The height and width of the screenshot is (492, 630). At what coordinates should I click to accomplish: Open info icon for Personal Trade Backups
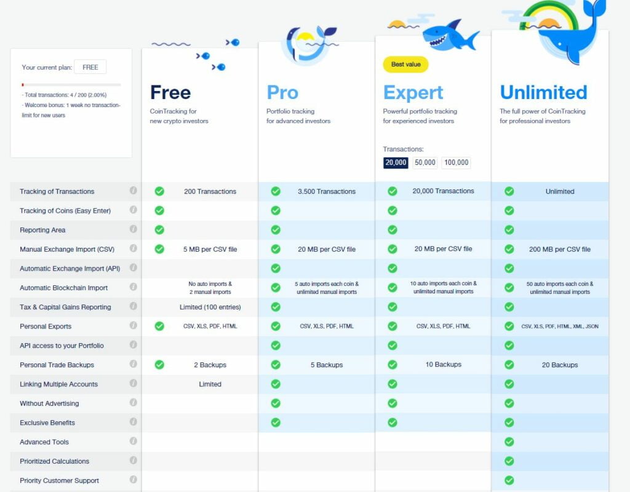[133, 364]
